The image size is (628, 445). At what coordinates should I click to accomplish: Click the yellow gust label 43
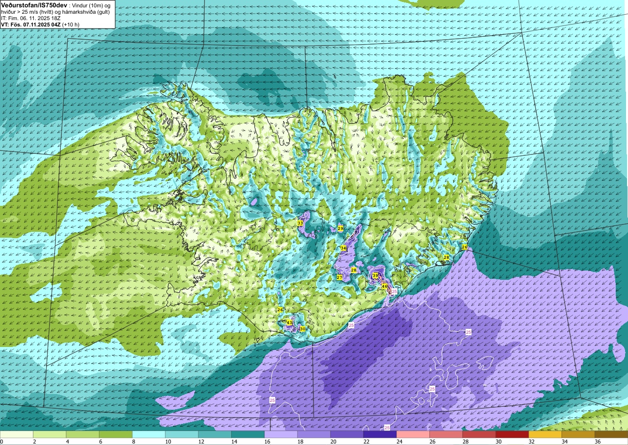(289, 322)
